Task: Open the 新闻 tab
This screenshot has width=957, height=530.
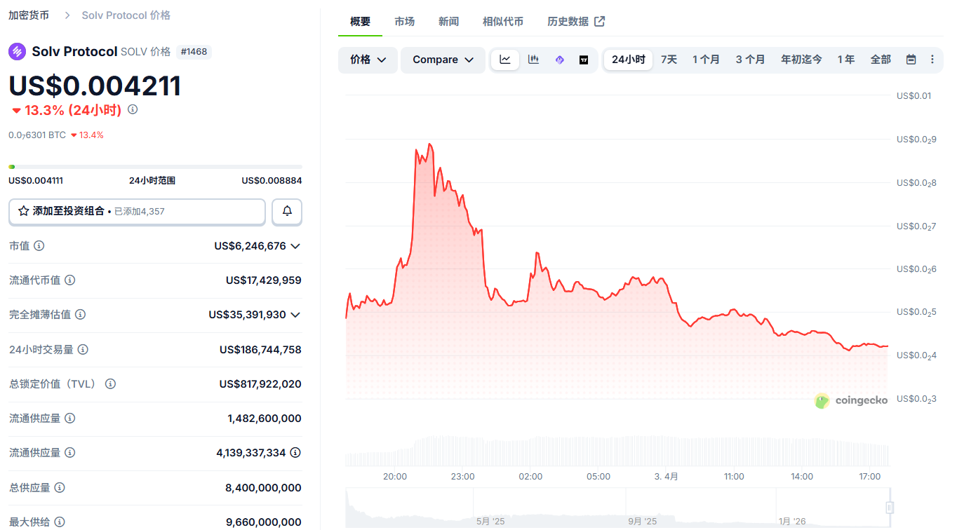Action: coord(448,21)
